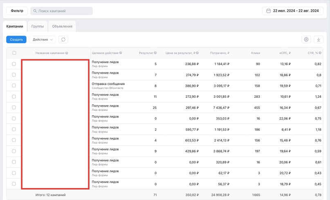Click the Поиск кампаний search field
The height and width of the screenshot is (200, 330).
click(61, 11)
